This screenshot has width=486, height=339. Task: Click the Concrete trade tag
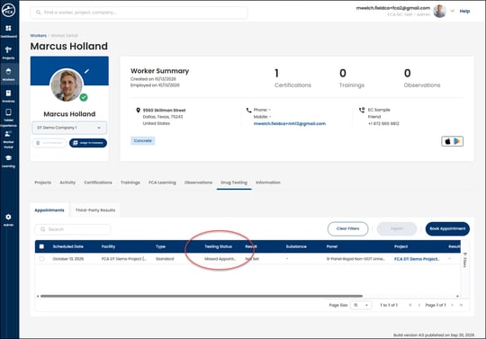[142, 140]
